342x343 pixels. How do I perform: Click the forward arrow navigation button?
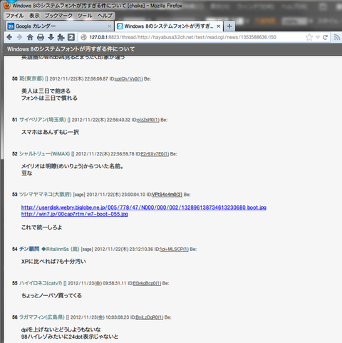20,37
